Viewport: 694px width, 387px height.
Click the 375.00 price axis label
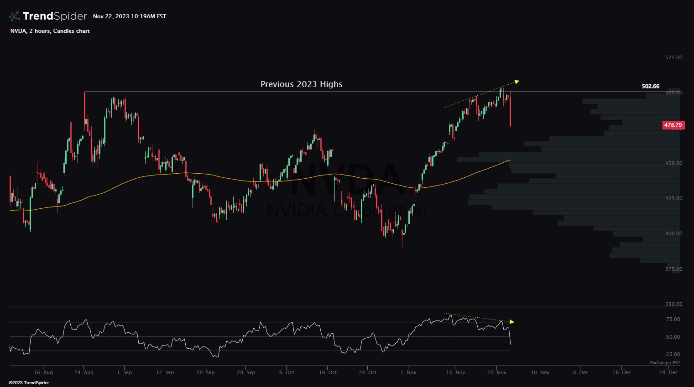pyautogui.click(x=674, y=269)
